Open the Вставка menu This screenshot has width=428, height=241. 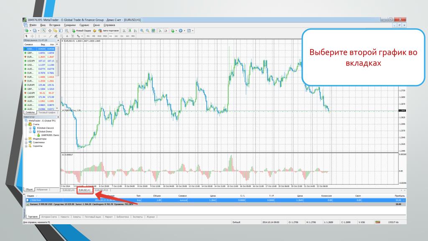(x=55, y=25)
